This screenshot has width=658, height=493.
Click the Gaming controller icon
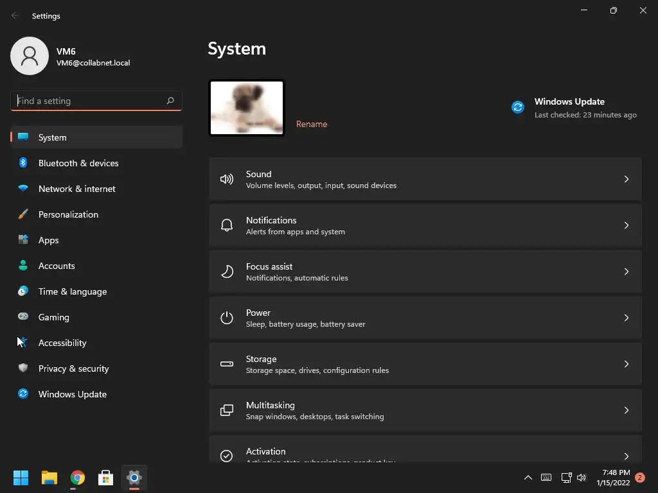click(23, 316)
